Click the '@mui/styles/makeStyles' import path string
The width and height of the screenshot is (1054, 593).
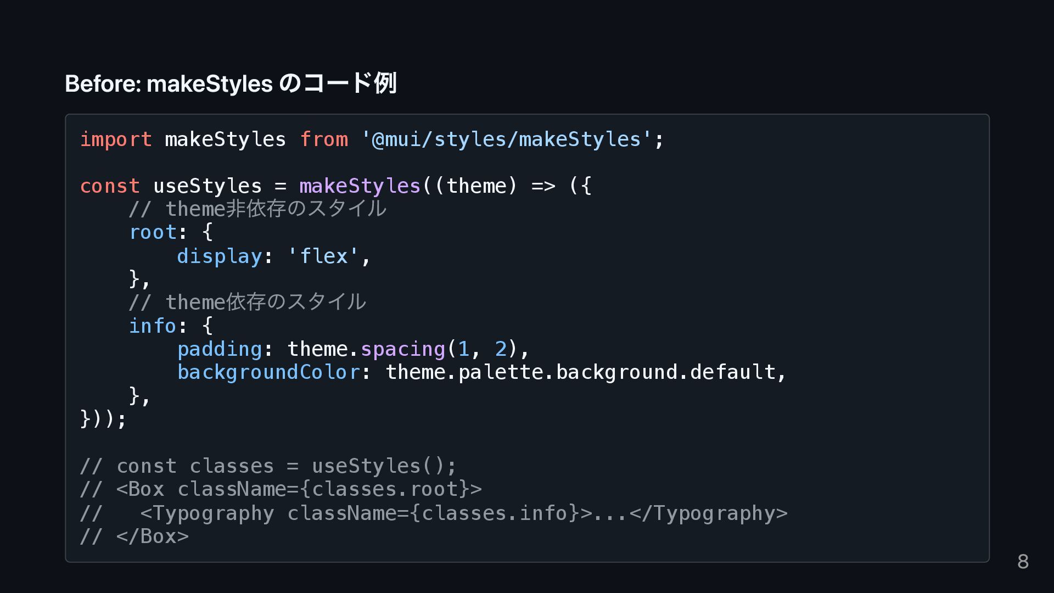(x=506, y=139)
